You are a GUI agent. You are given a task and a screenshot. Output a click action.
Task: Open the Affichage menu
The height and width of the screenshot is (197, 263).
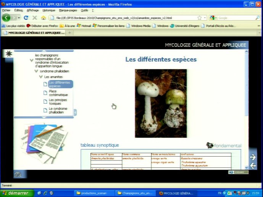click(32, 10)
